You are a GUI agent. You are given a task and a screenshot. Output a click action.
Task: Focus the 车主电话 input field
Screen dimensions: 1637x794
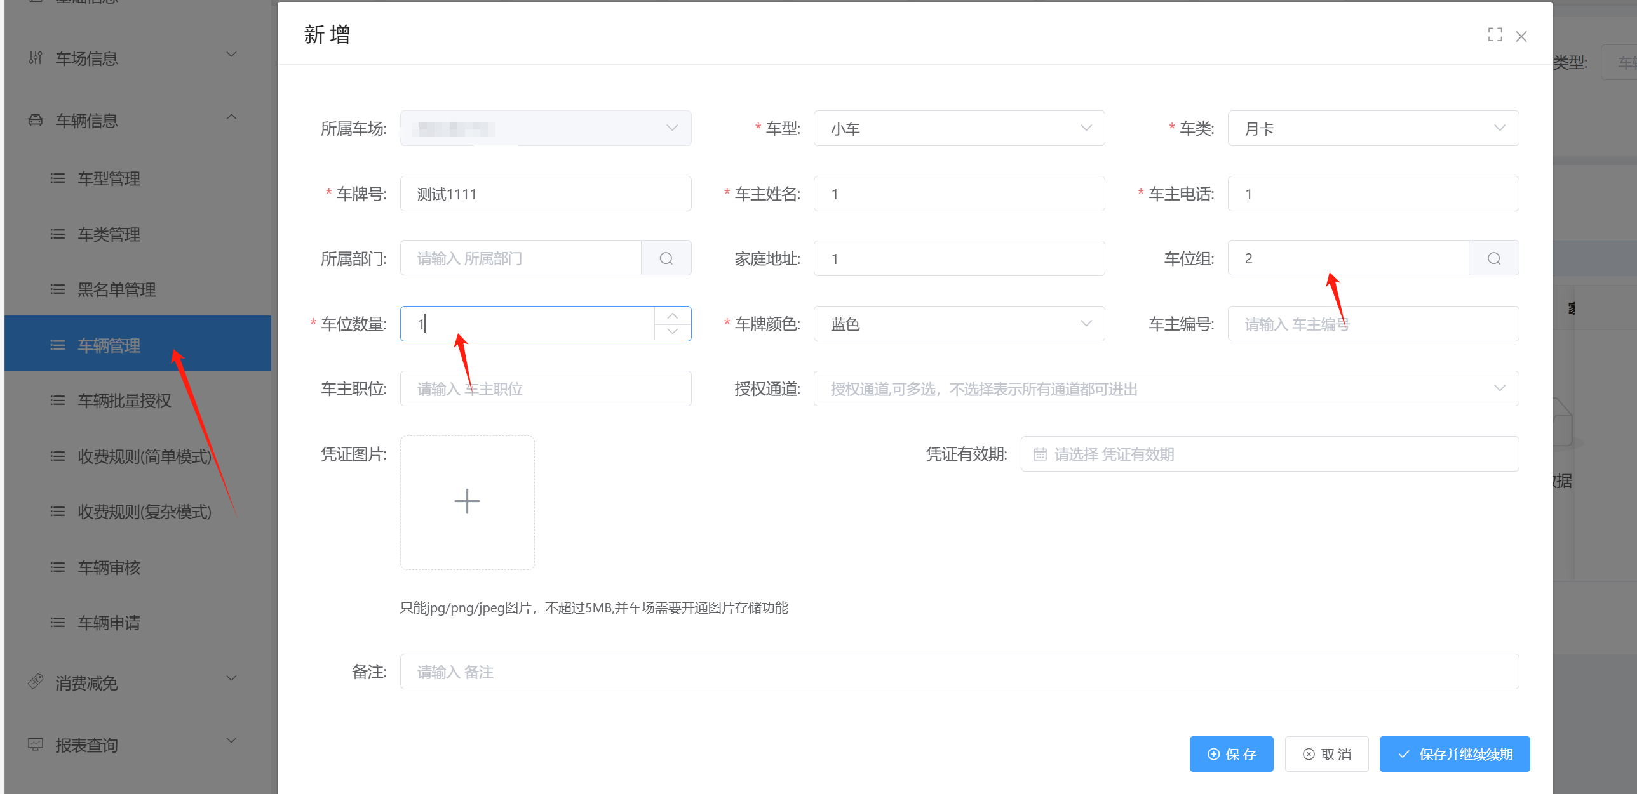[x=1373, y=194]
